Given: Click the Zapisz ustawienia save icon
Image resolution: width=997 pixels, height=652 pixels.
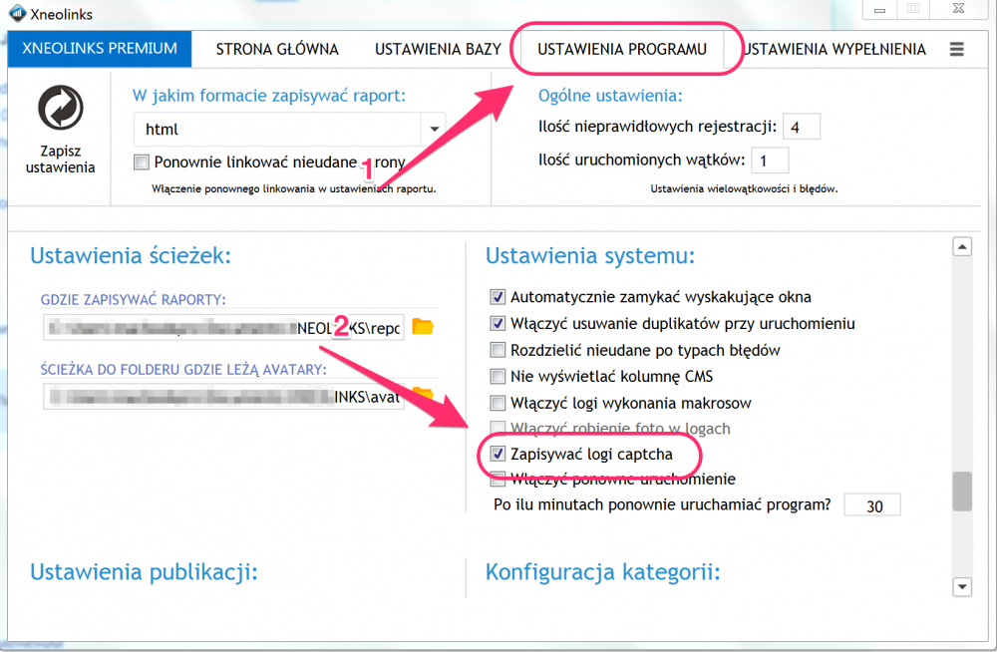Looking at the screenshot, I should coord(61,108).
